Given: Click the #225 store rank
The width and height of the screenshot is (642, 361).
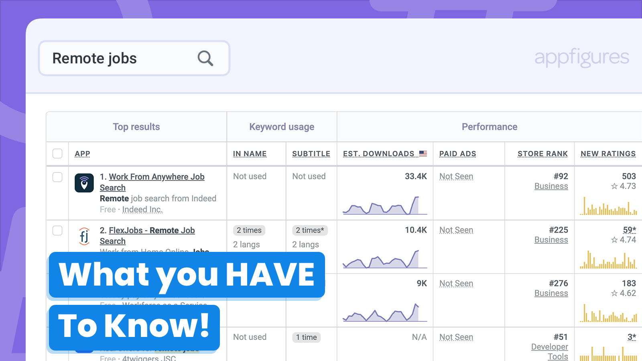Looking at the screenshot, I should click(x=558, y=230).
